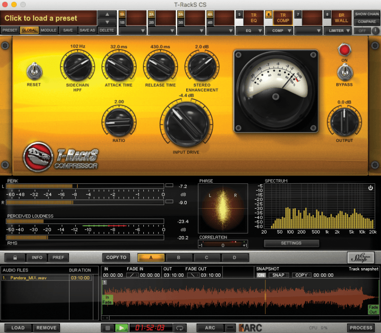Screen dimensions: 381x333
Task: Click the gain reduction VU meter
Action: pos(276,91)
